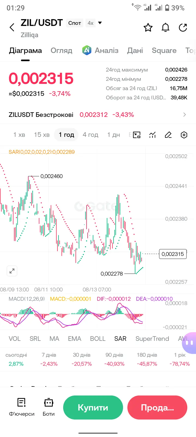Tap the SAR indicator value label
This screenshot has height=437, width=196.
click(42, 152)
